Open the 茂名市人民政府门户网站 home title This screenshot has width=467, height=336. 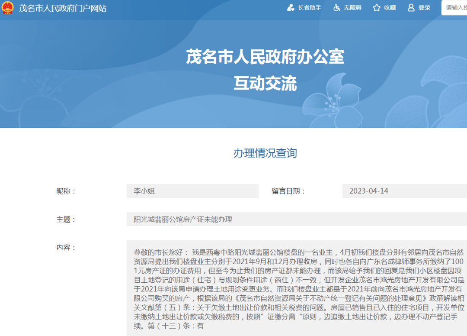63,8
